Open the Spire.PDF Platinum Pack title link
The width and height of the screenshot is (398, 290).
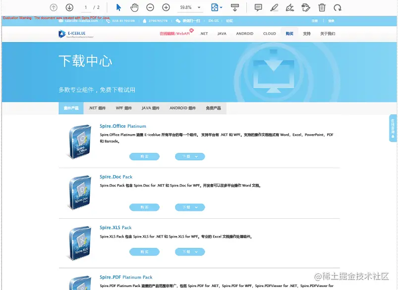[126, 277]
